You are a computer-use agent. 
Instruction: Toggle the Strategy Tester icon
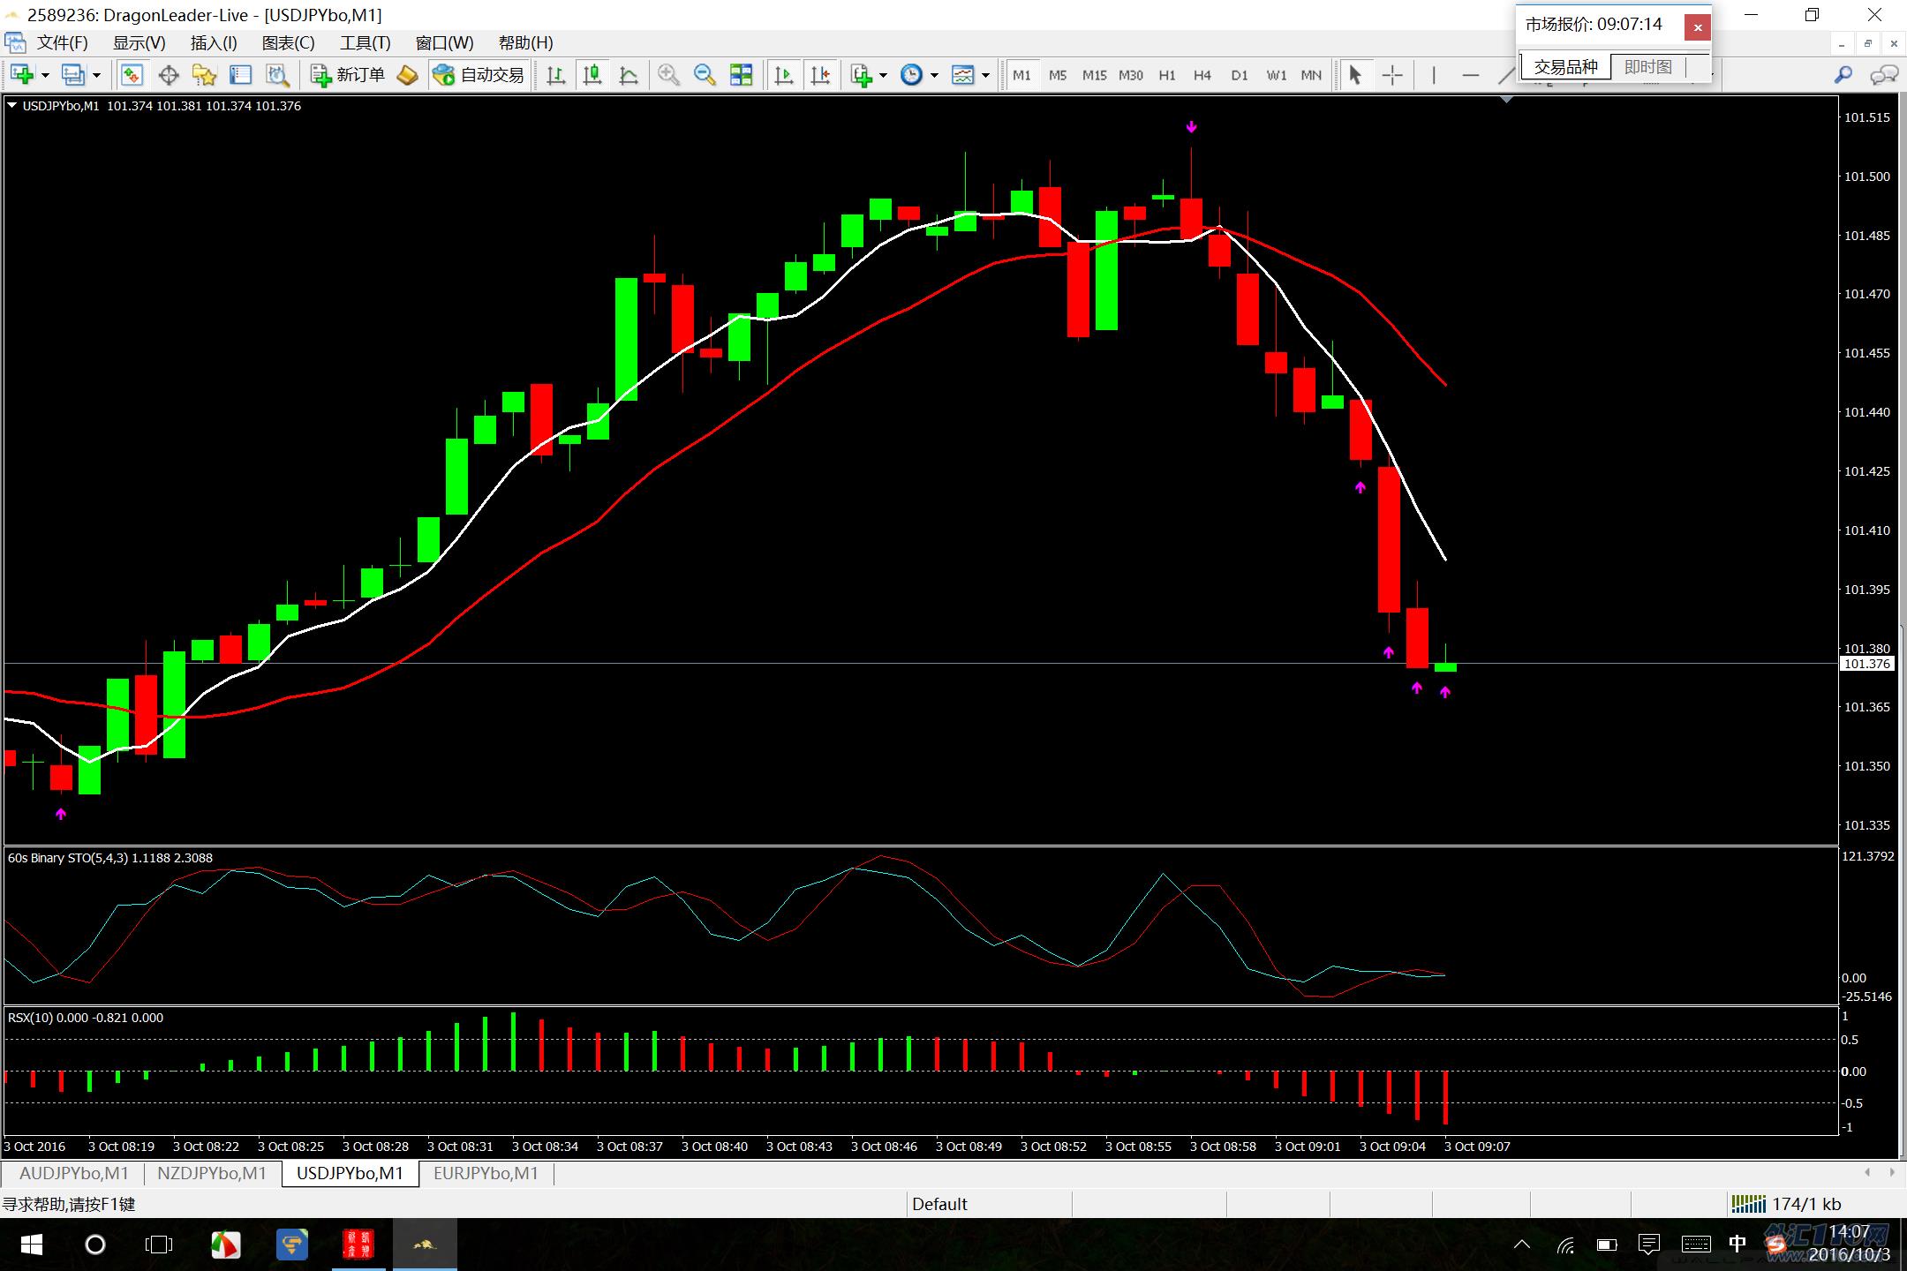pyautogui.click(x=277, y=75)
